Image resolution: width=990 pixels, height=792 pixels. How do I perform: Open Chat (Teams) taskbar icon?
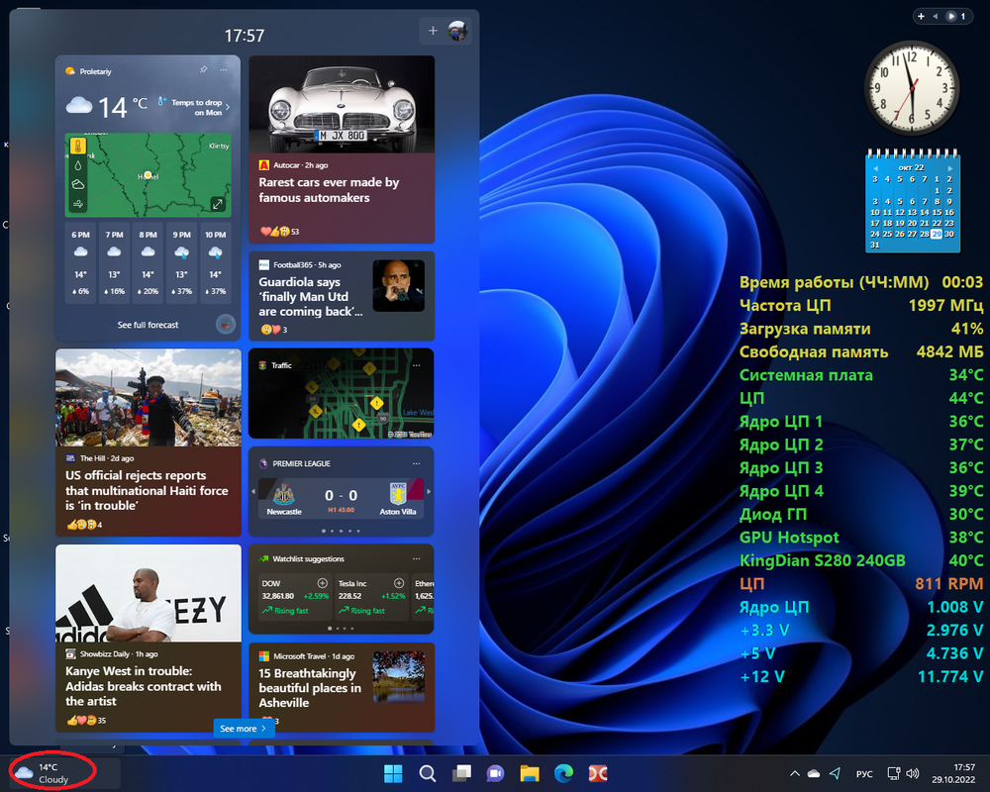[x=496, y=773]
